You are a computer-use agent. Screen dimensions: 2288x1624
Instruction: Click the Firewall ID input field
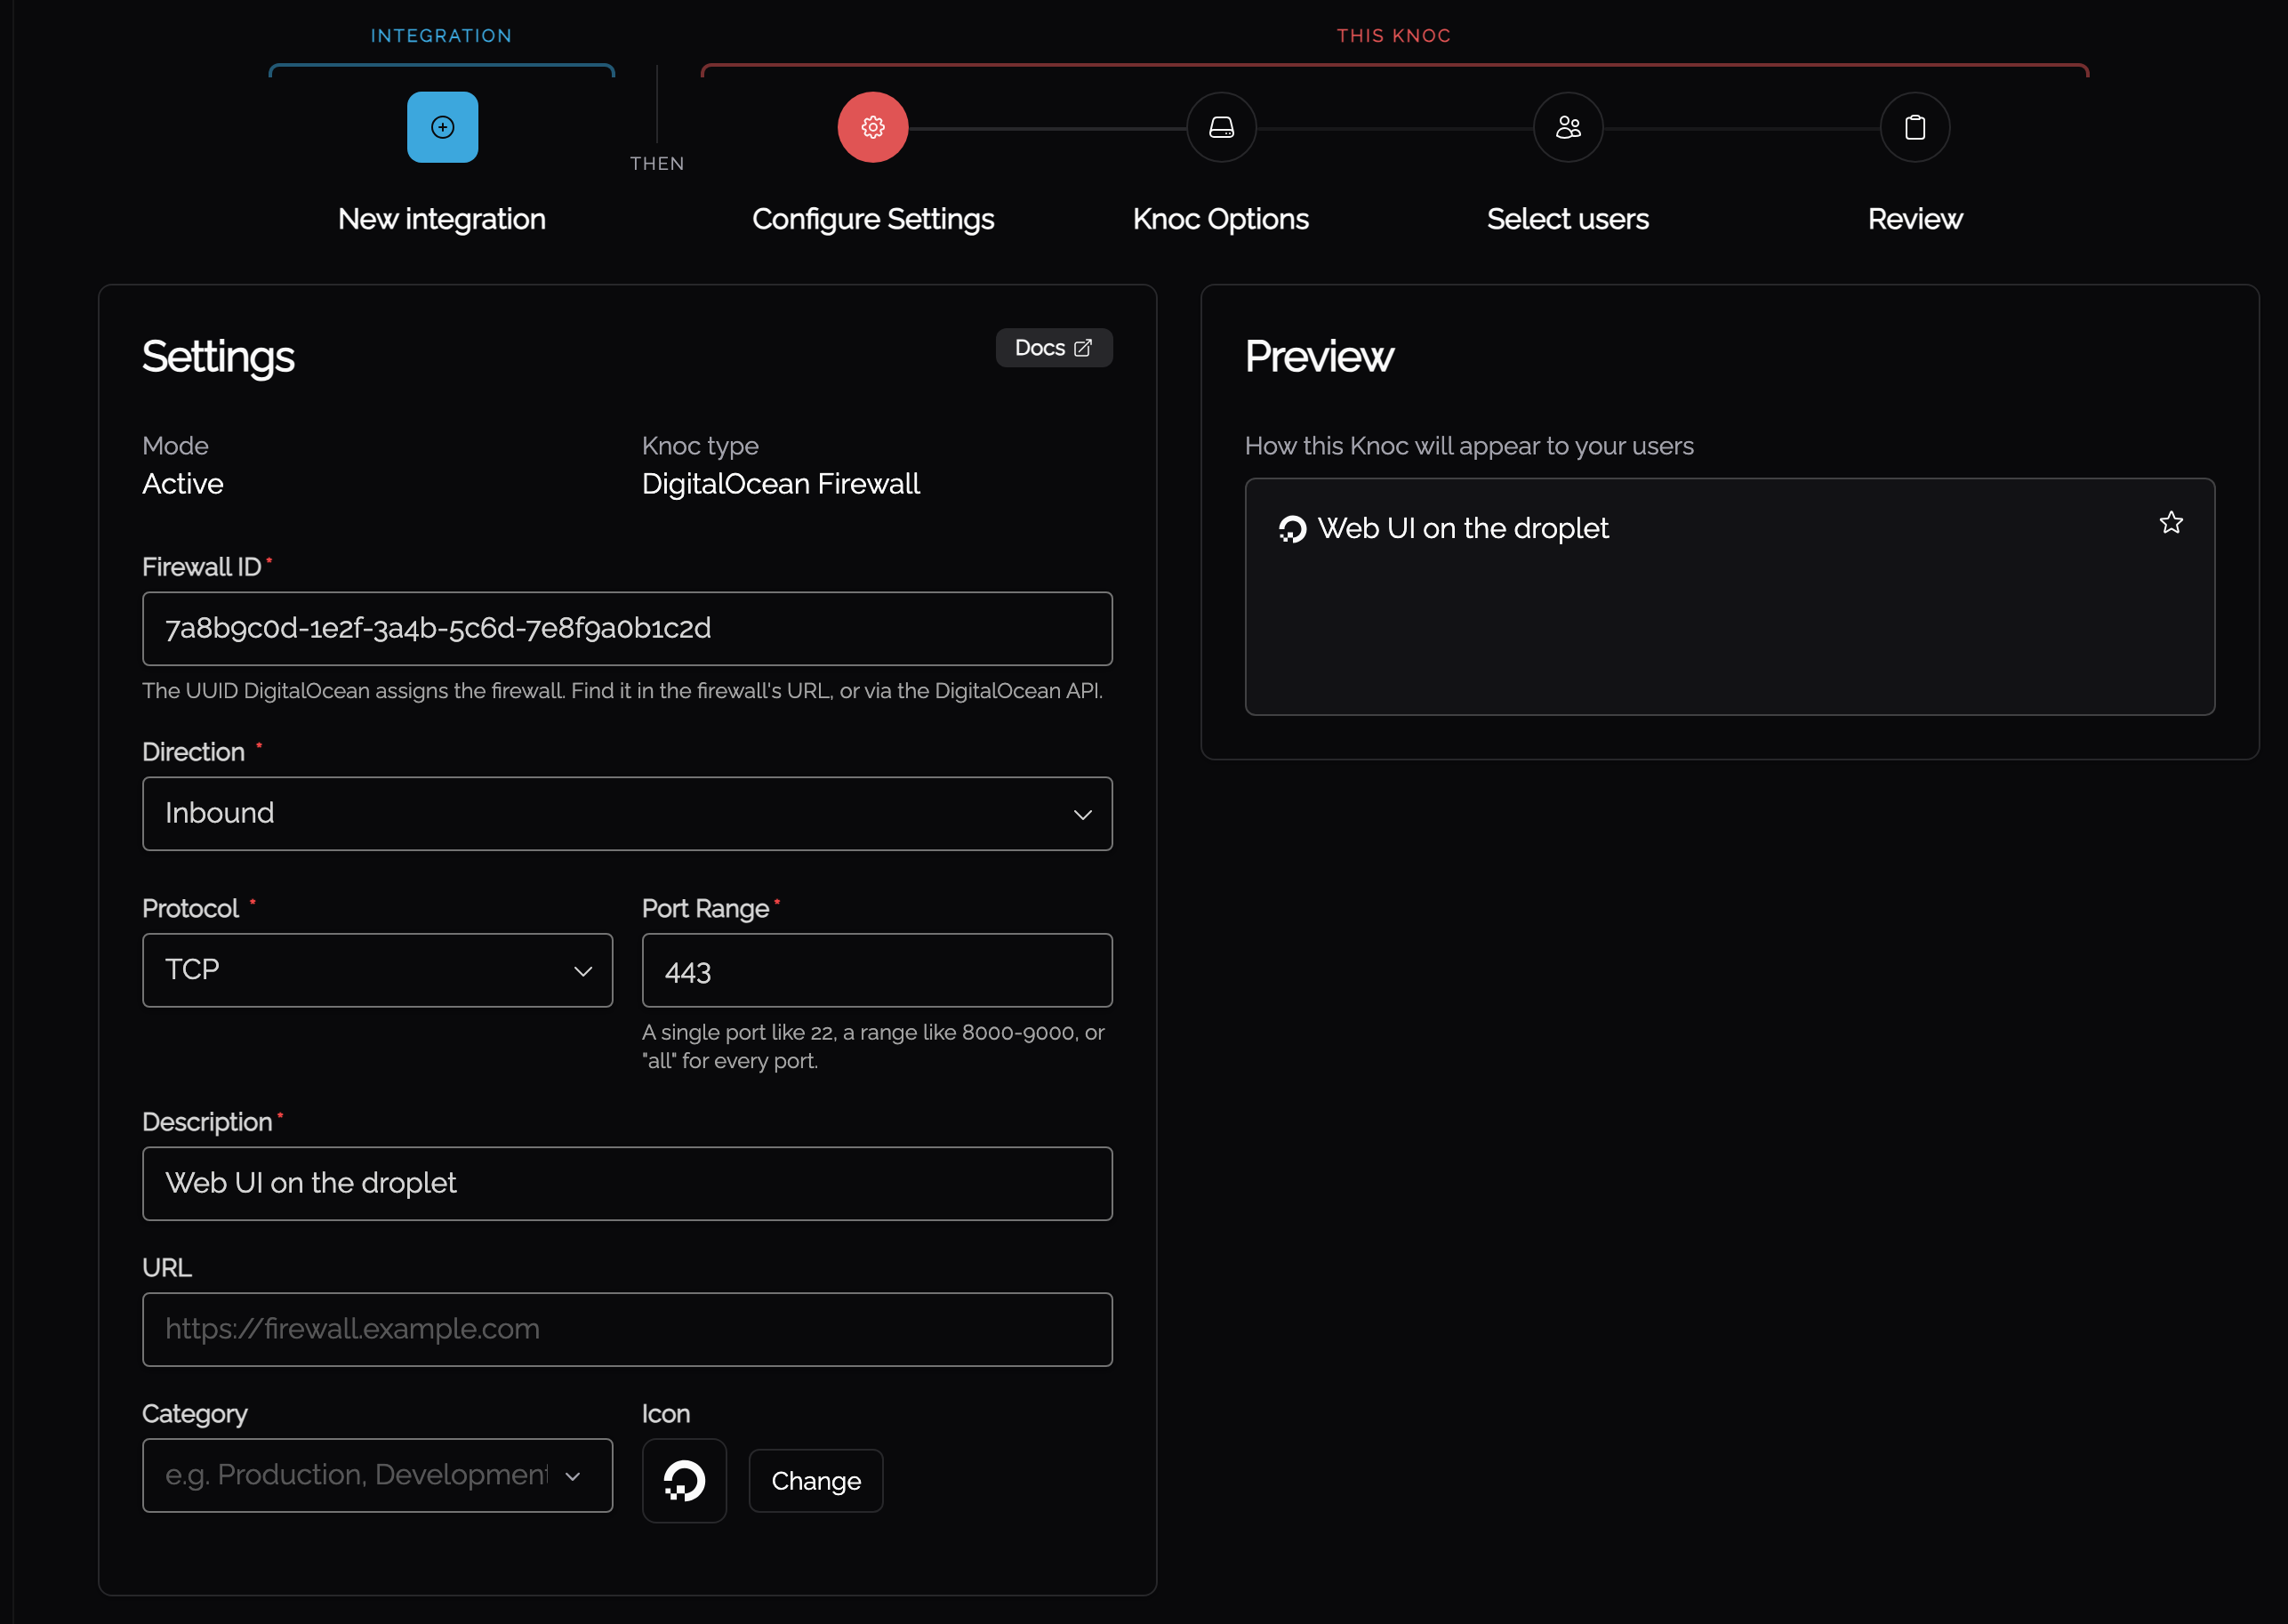click(627, 628)
